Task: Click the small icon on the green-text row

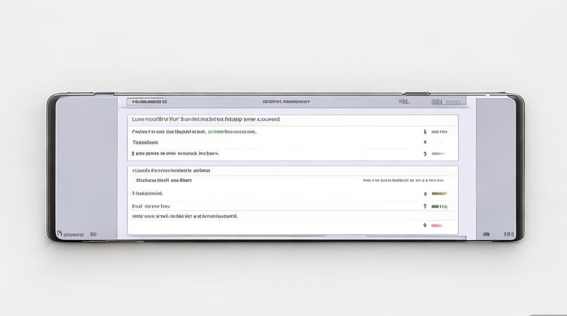Action: 425,132
